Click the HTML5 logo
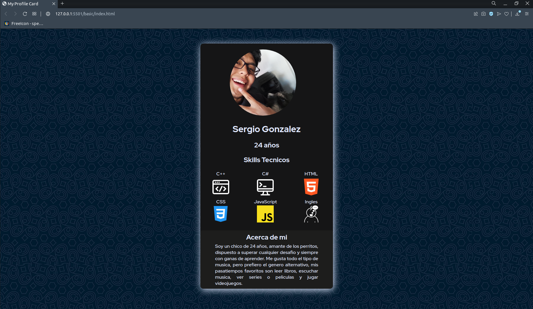This screenshot has height=309, width=533. click(x=311, y=186)
